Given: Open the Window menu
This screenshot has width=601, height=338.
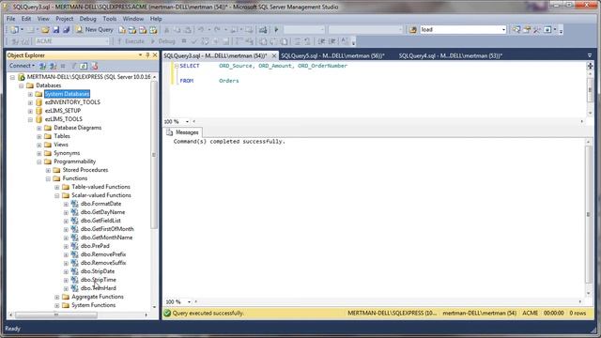Looking at the screenshot, I should [133, 19].
